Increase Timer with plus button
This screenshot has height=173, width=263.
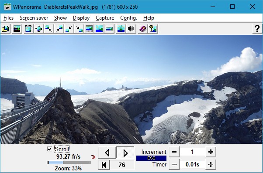(211, 164)
